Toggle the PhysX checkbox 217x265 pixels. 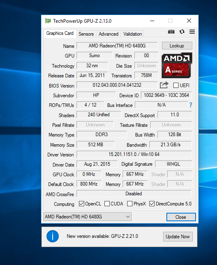coord(130,204)
